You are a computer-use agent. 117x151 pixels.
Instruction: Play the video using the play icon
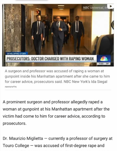point(110,6)
